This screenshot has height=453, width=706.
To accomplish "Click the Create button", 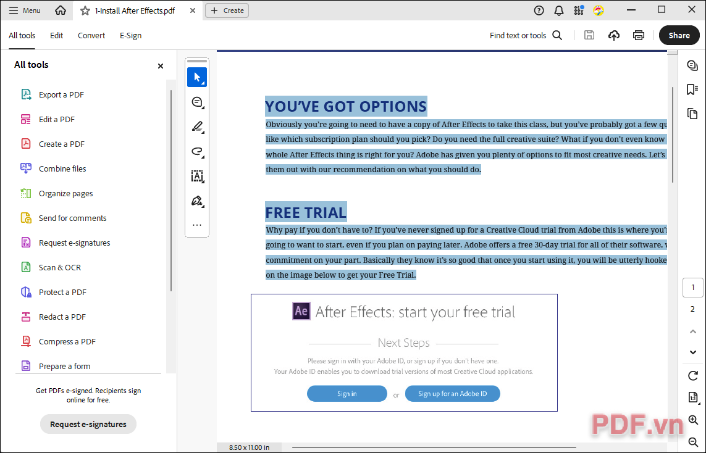I will [227, 10].
